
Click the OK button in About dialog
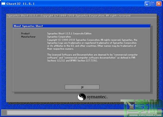pyautogui.click(x=82, y=87)
